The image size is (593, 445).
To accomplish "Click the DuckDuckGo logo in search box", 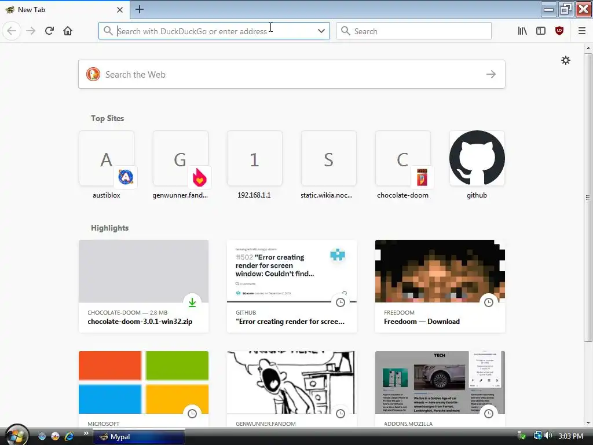I will coord(93,74).
